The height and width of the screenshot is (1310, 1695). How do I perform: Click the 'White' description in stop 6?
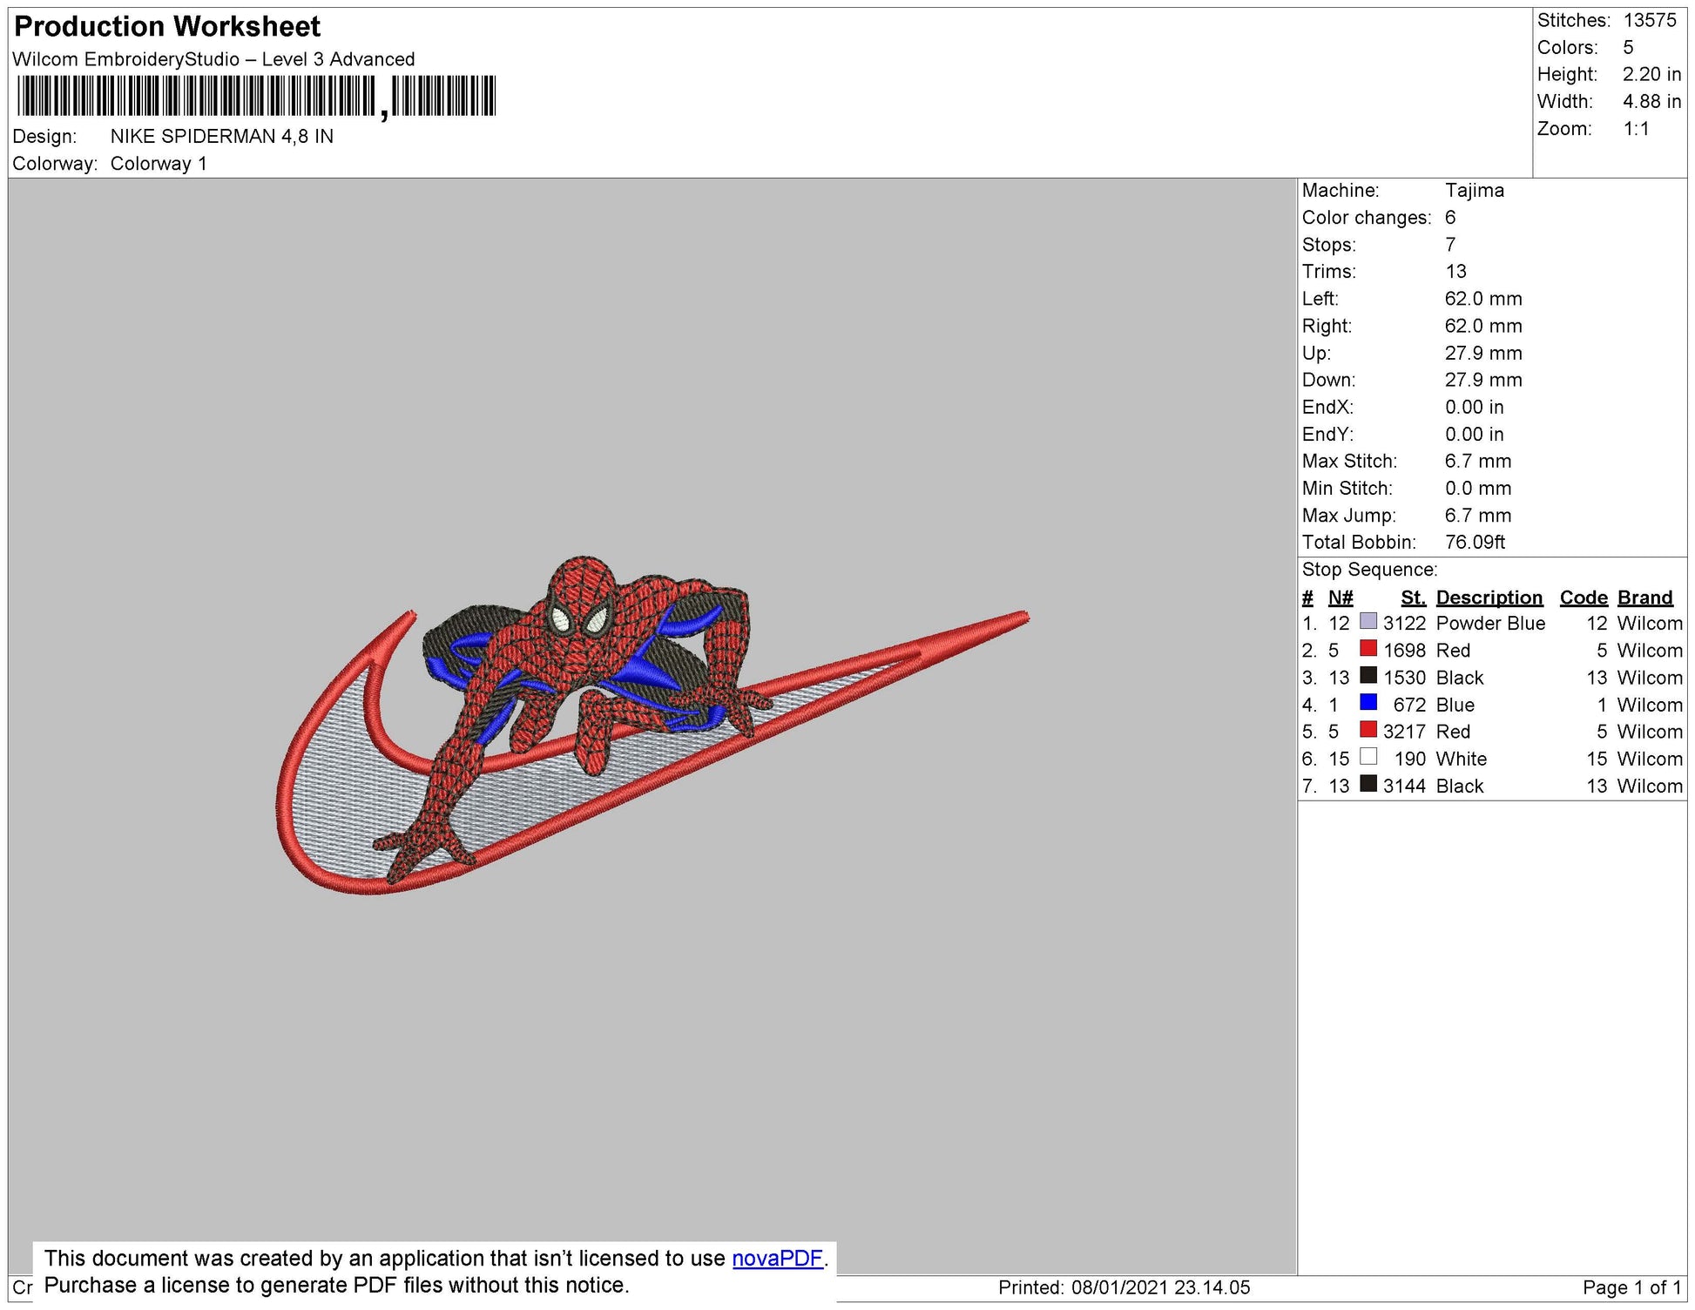1461,759
